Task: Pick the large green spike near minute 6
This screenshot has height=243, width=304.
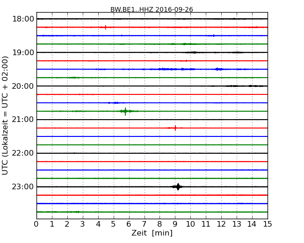Action: [125, 111]
